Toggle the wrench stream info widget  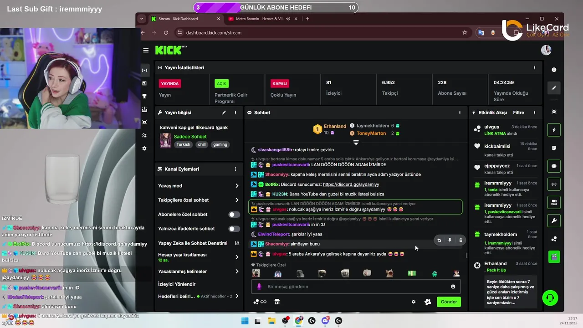tap(554, 221)
